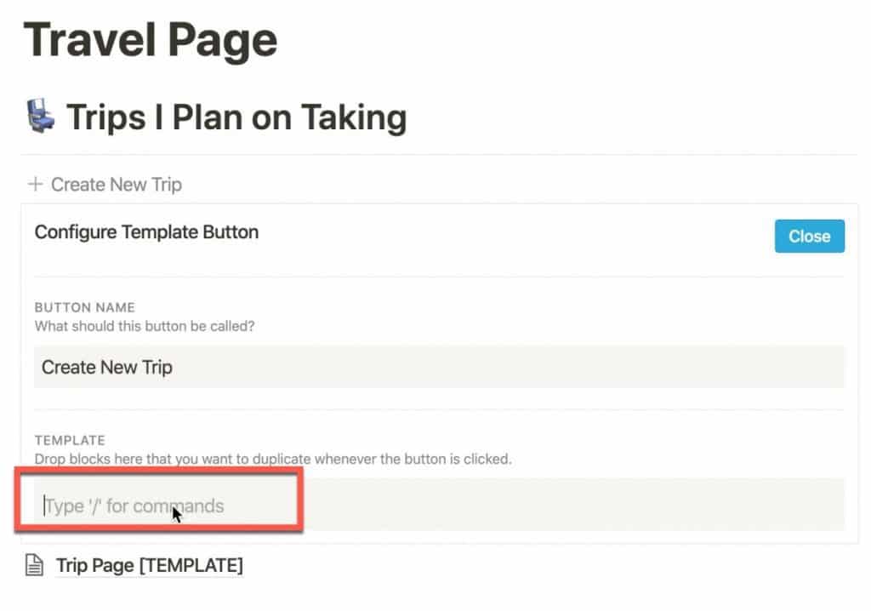Screen dimensions: 871x611
Task: Click the 'What should this button be called?' hint
Action: (145, 326)
